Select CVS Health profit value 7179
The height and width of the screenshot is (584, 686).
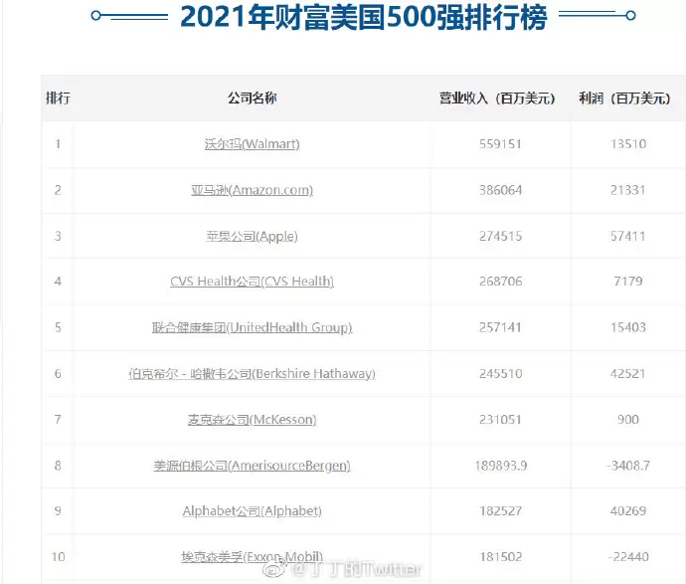(x=628, y=282)
